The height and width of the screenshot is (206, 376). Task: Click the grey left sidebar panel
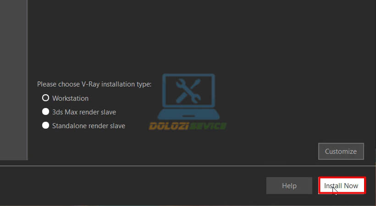click(13, 80)
